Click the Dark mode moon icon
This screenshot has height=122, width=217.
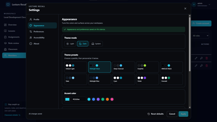(x=80, y=44)
